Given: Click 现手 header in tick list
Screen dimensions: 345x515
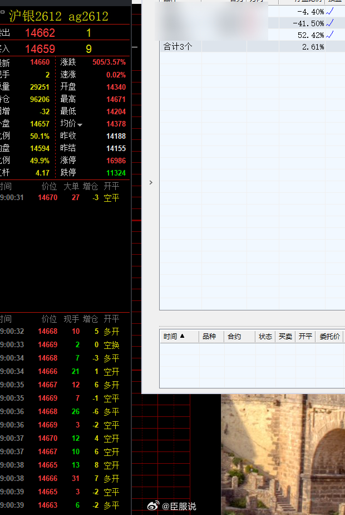Looking at the screenshot, I should [x=71, y=319].
